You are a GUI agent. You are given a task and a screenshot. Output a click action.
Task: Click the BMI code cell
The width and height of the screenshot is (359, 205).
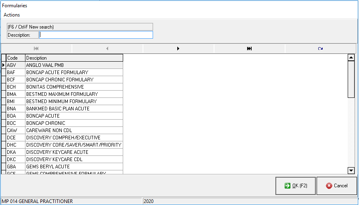click(x=16, y=101)
